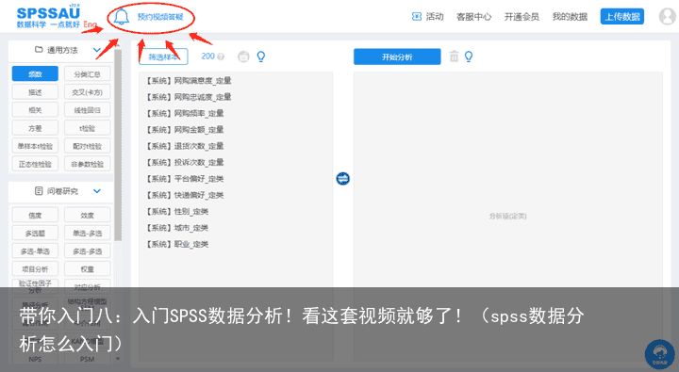Select variable 网购频率_定量
Viewport: 679px width, 372px height.
[x=185, y=113]
